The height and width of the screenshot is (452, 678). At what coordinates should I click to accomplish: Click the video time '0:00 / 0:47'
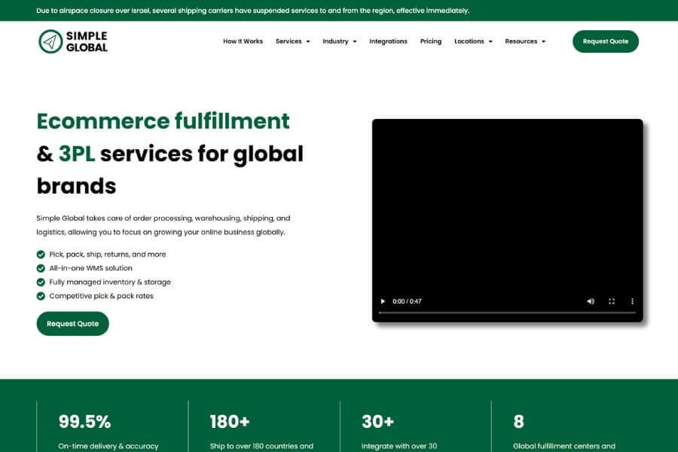(x=407, y=301)
